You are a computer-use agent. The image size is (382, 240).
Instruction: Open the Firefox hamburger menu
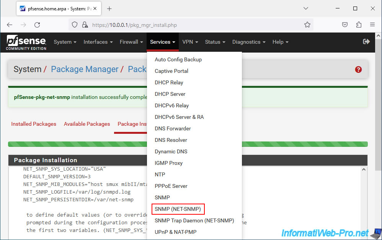372,25
